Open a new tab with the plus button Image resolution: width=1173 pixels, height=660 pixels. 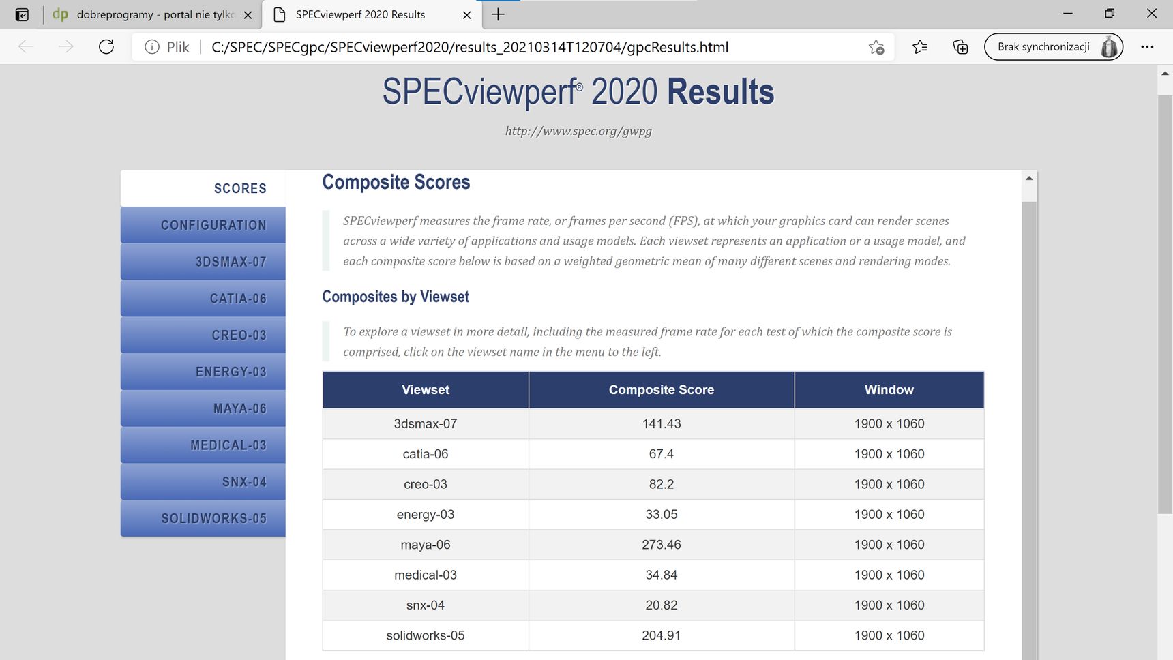[498, 14]
